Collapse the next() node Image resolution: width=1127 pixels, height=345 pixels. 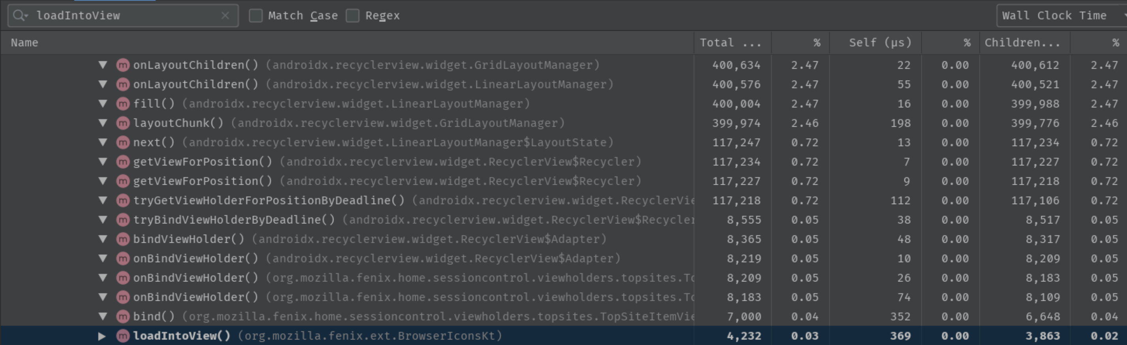(x=103, y=142)
